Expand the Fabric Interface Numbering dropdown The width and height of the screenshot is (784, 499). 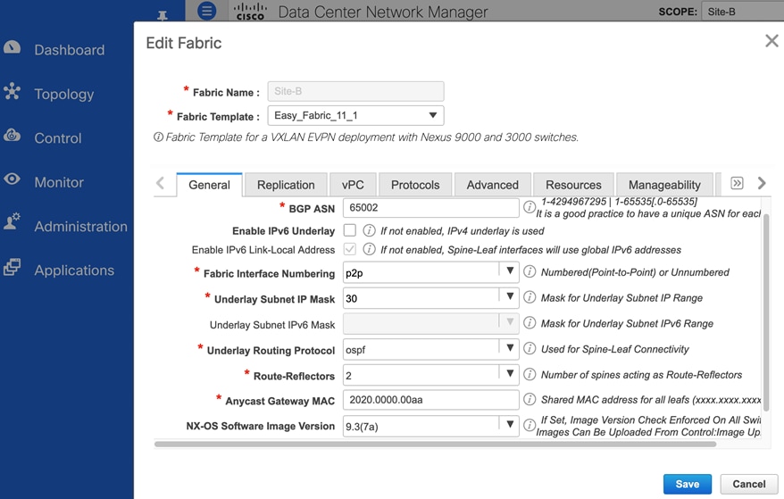click(510, 271)
